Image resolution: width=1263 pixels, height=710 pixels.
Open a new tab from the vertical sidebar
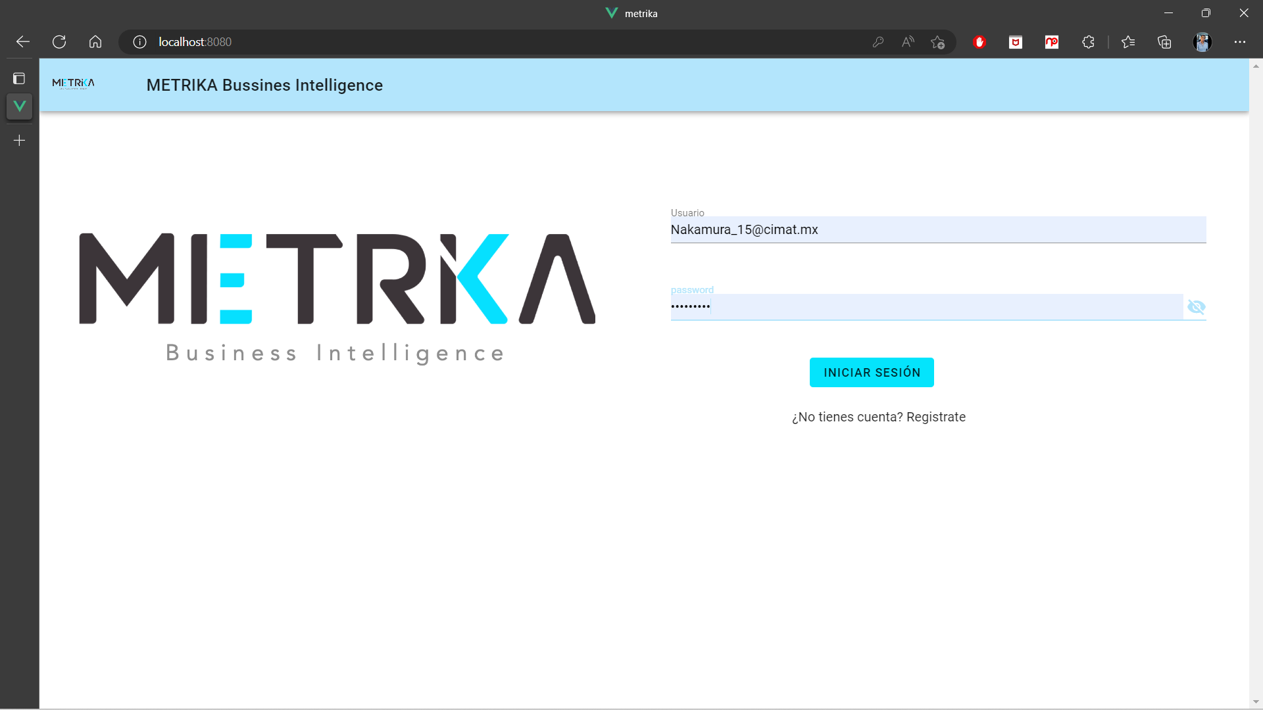(19, 139)
